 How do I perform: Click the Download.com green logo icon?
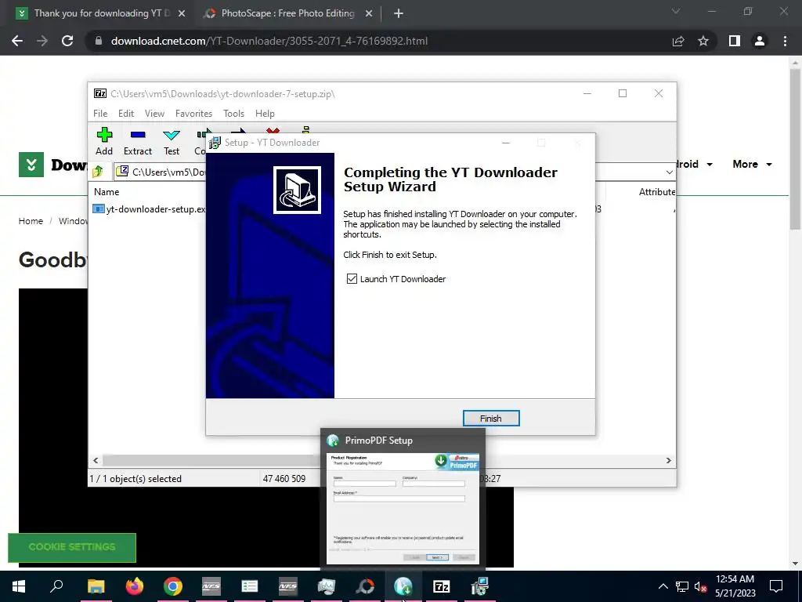click(31, 165)
